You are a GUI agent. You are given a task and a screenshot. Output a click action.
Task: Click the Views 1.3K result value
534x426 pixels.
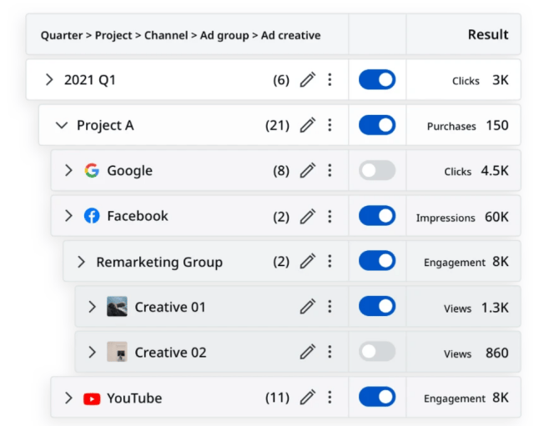[x=476, y=308]
